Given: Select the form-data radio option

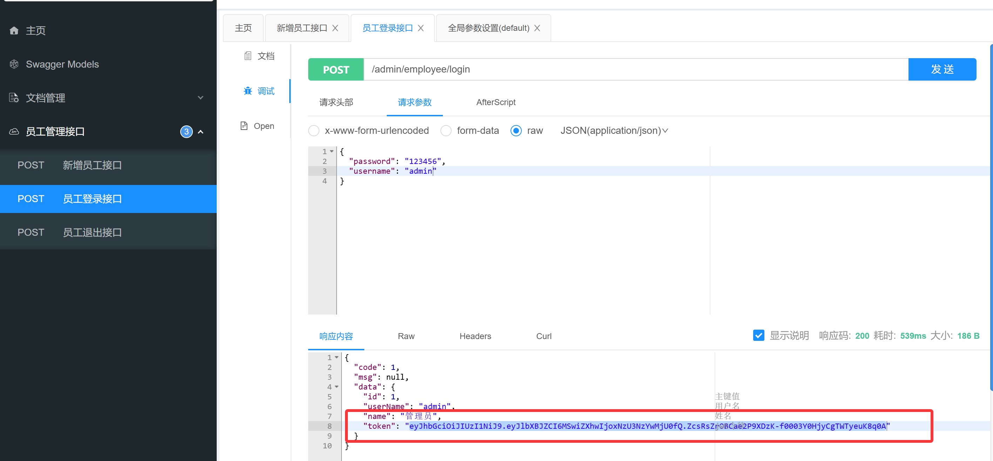Looking at the screenshot, I should click(x=446, y=131).
